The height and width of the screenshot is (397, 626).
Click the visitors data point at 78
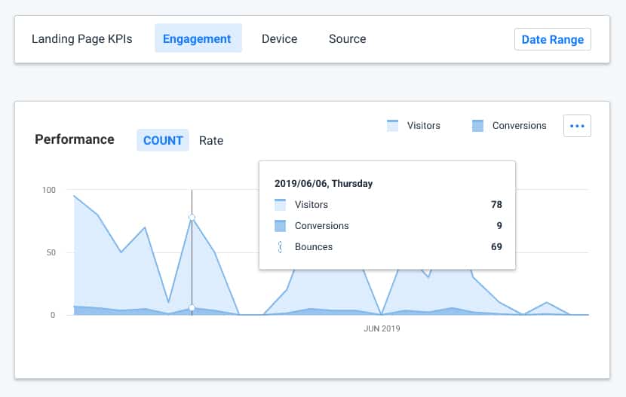pyautogui.click(x=192, y=217)
